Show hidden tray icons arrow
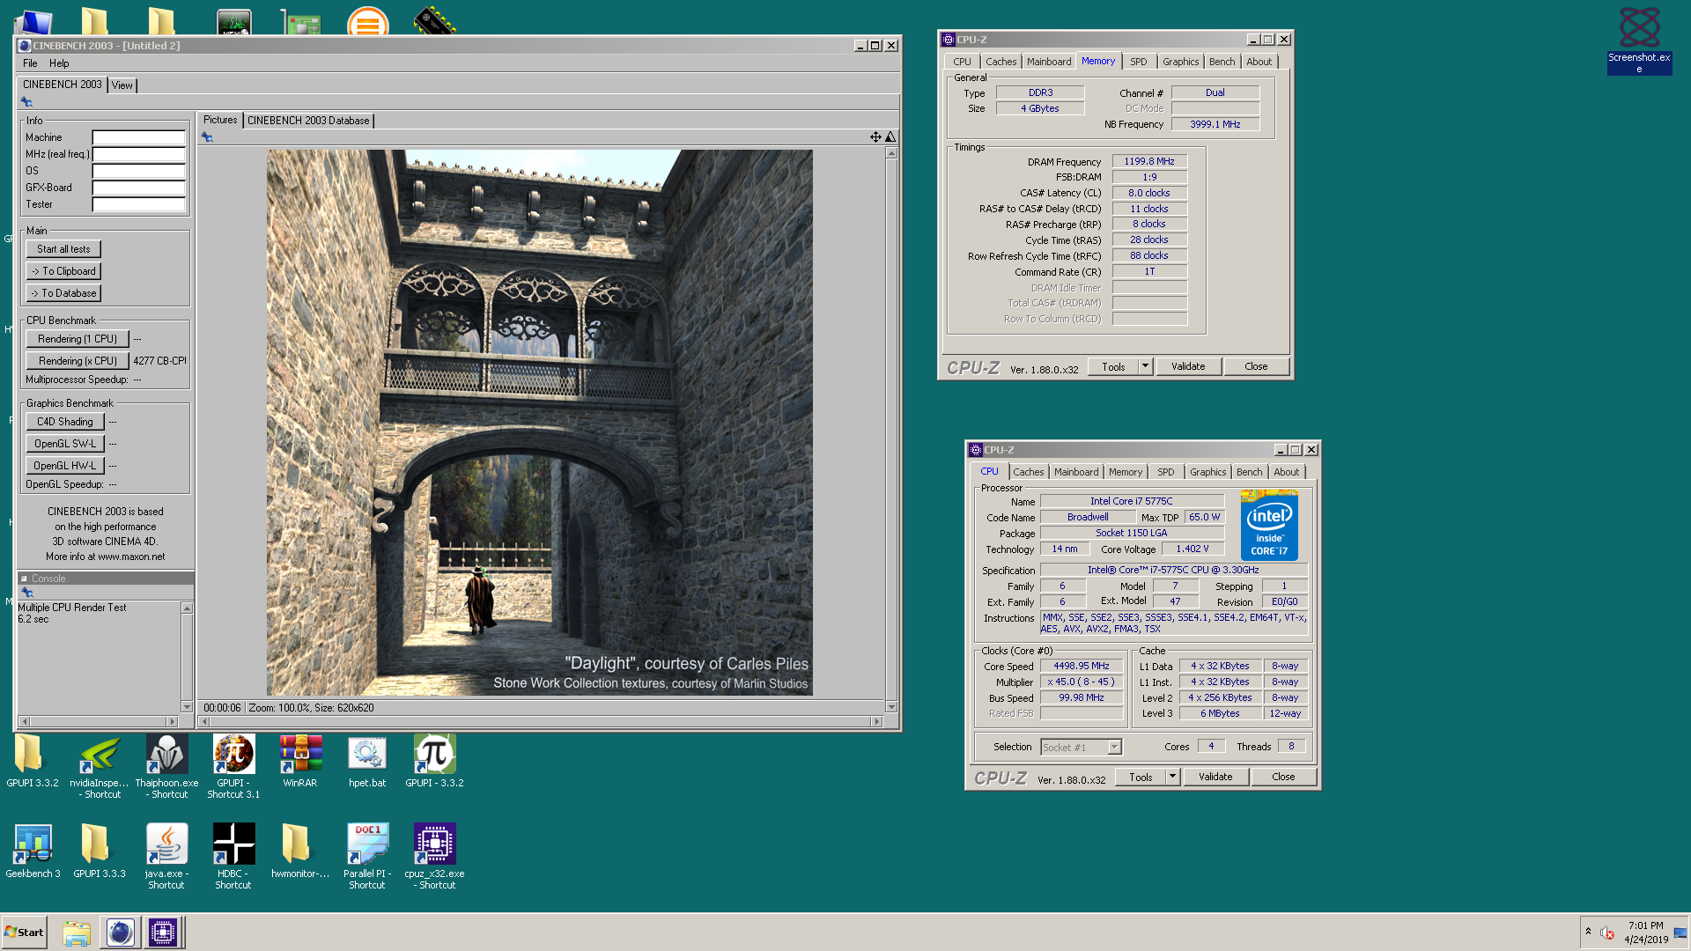This screenshot has width=1691, height=951. pyautogui.click(x=1588, y=931)
